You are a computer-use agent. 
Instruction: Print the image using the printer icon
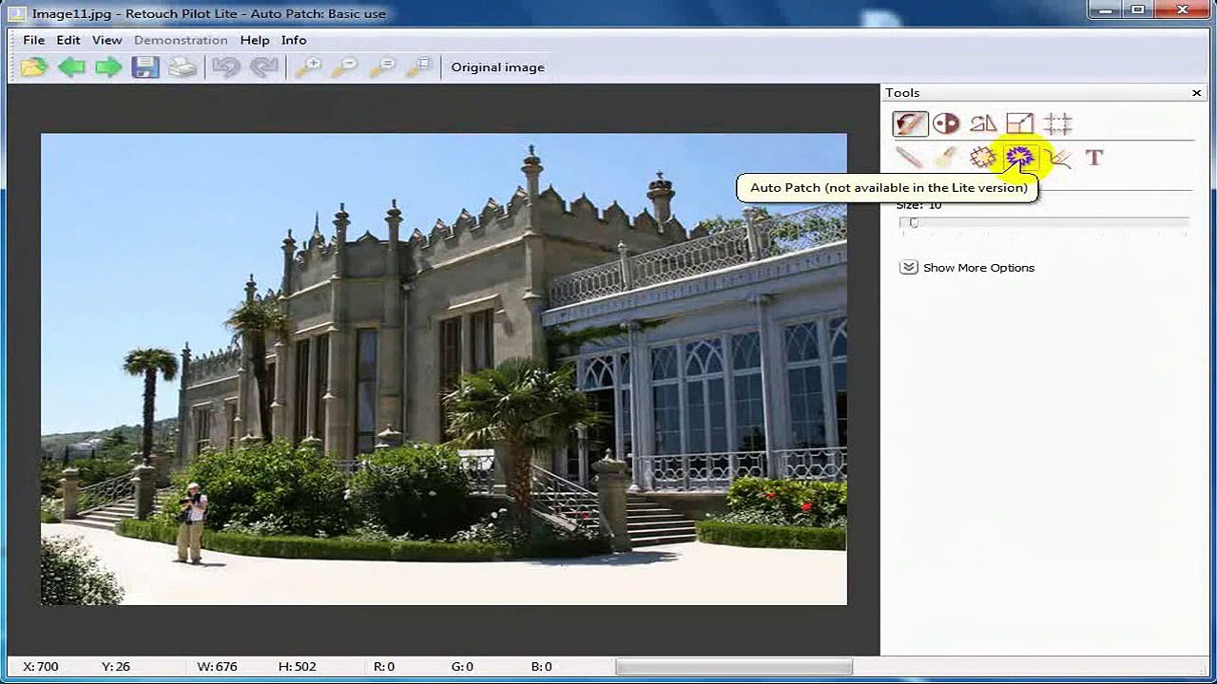(183, 67)
